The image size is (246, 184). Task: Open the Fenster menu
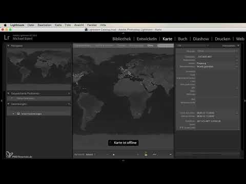click(92, 25)
